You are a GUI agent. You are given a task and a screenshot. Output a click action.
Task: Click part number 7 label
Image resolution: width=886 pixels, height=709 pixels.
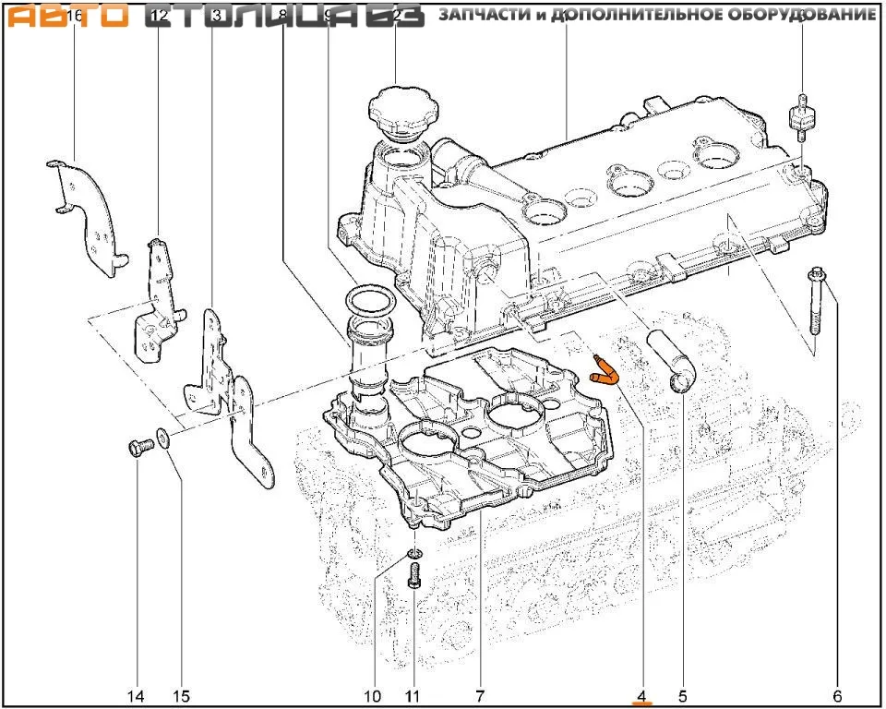480,695
